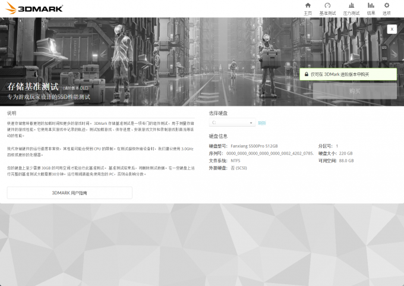Expand the 选择硬盘 drive dropdown
This screenshot has width=404, height=286.
(x=232, y=122)
